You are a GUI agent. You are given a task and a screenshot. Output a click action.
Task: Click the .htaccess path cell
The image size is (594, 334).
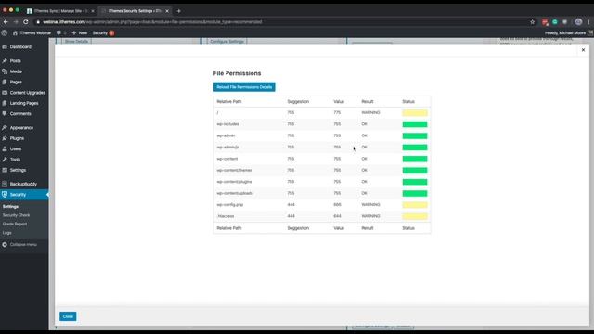pos(226,216)
